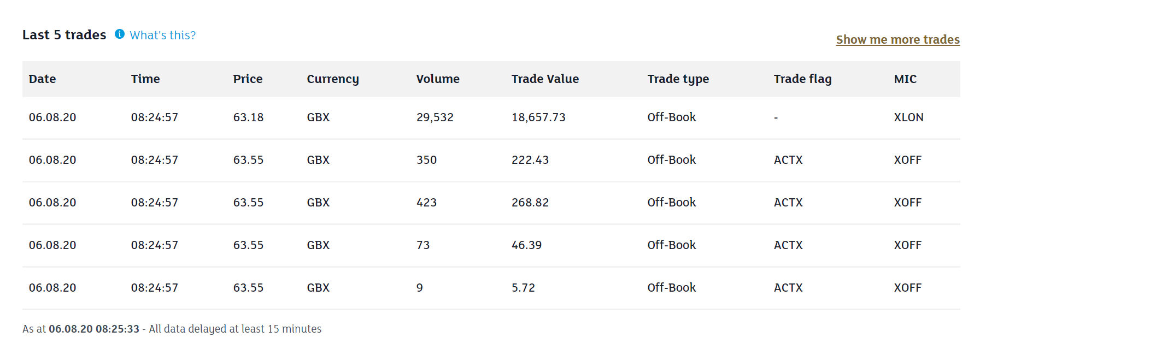
Task: Click the Trade flag column header
Action: click(802, 79)
